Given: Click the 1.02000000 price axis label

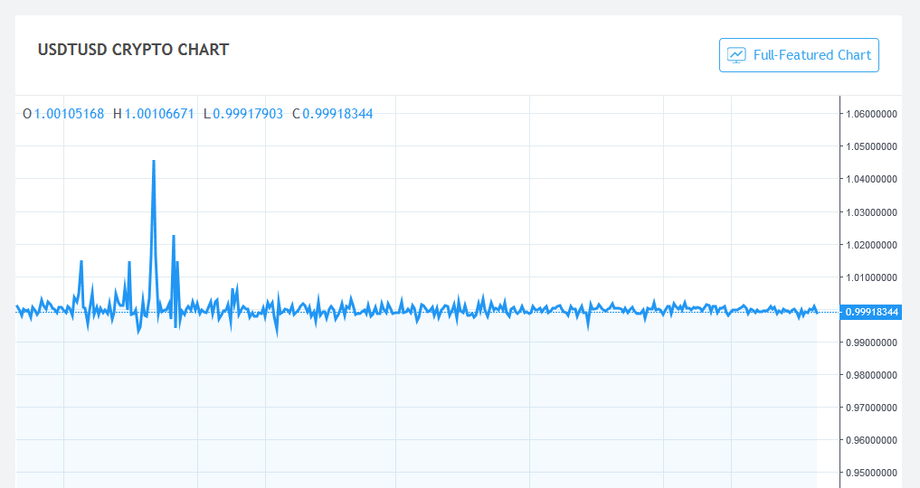Looking at the screenshot, I should (x=871, y=245).
